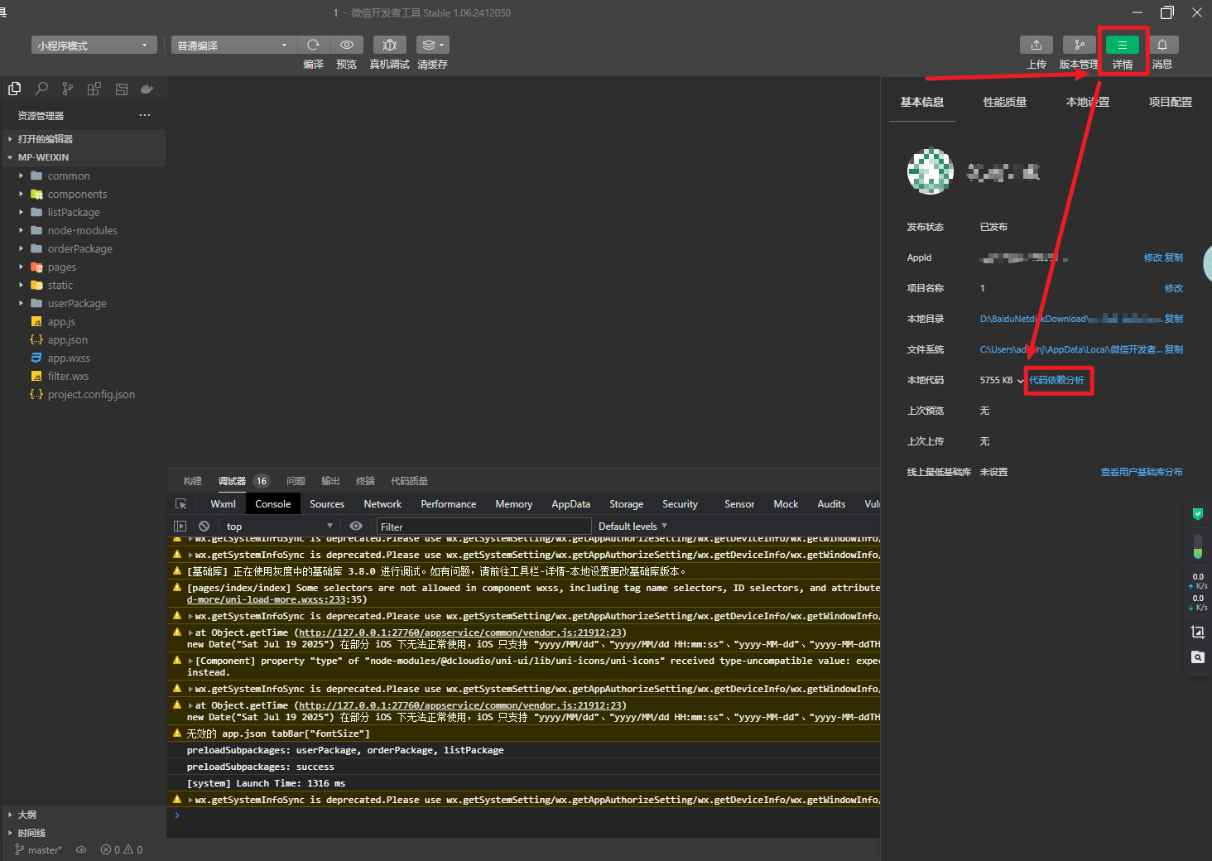Open the top context dropdown in console
The height and width of the screenshot is (861, 1212).
(279, 526)
